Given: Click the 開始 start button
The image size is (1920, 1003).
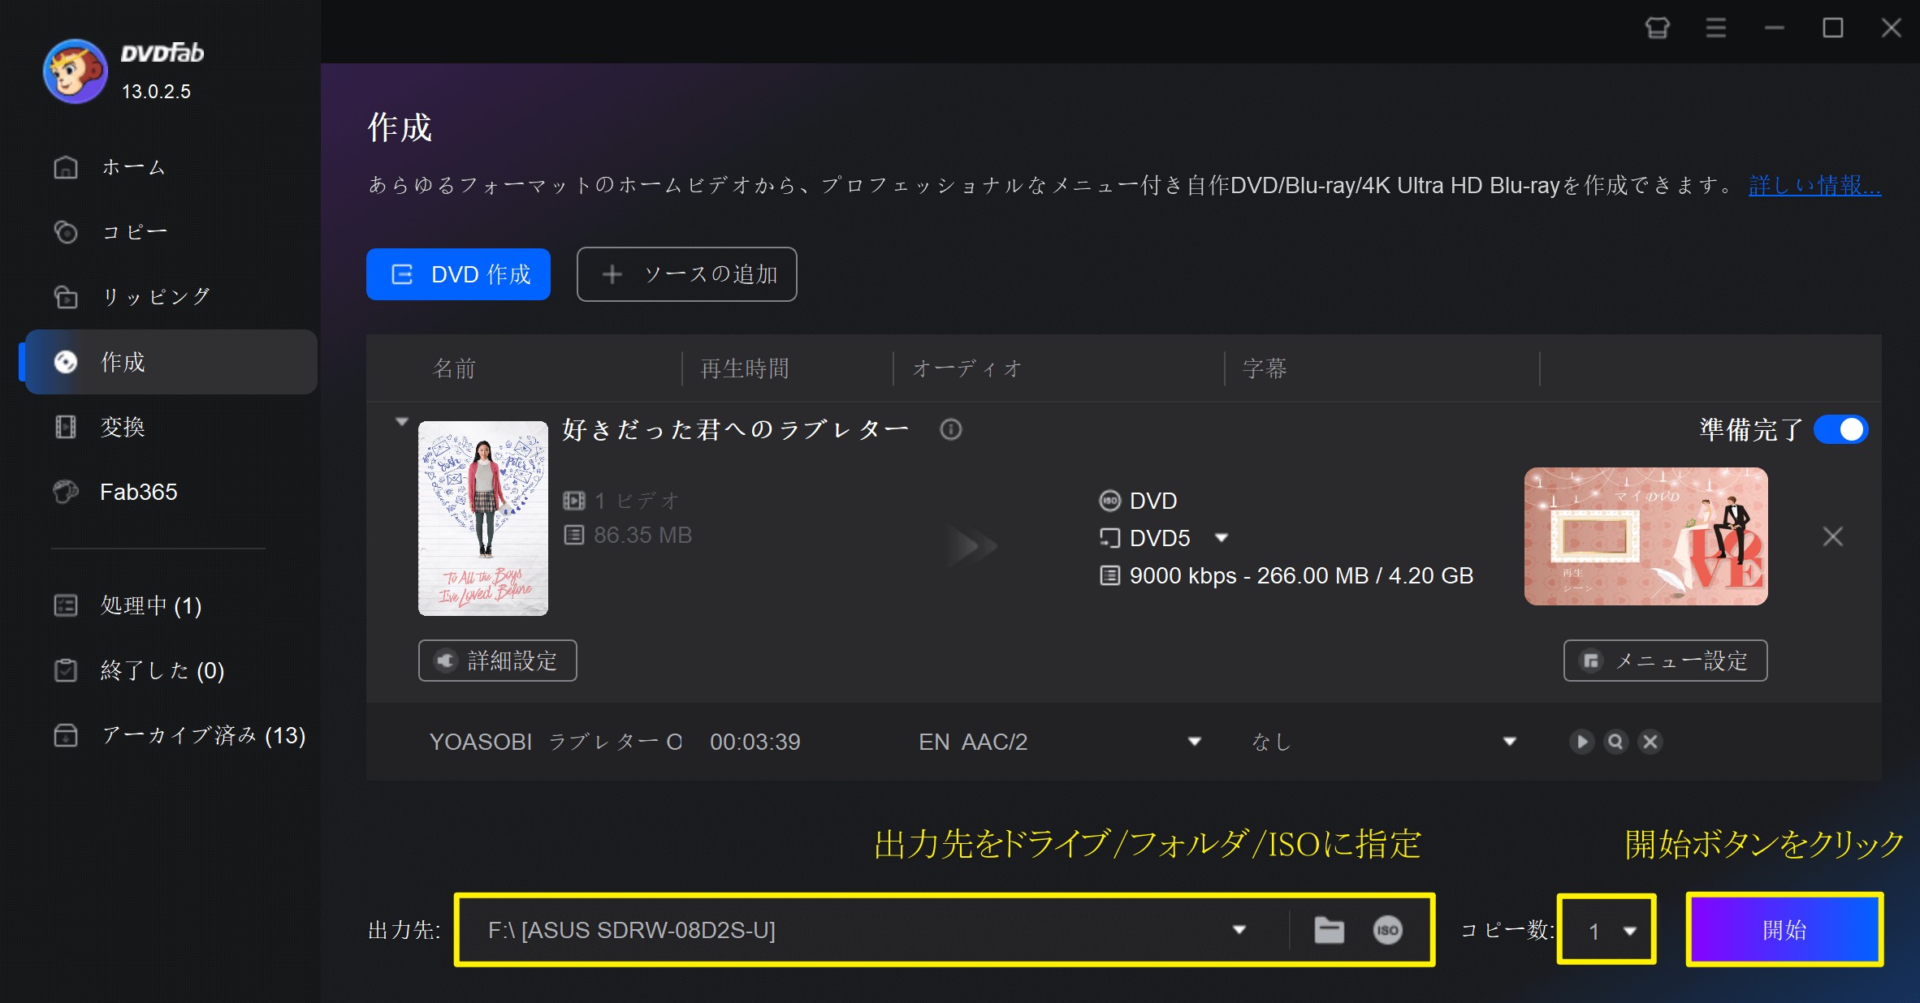Looking at the screenshot, I should [x=1784, y=930].
